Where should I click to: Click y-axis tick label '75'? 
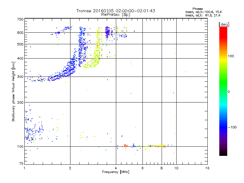(x=21, y=163)
